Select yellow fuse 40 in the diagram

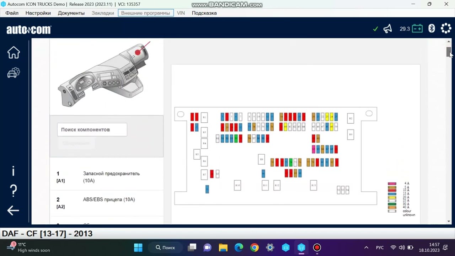tap(285, 127)
